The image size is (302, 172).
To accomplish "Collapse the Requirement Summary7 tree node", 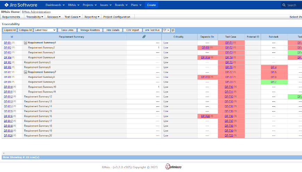I will pyautogui.click(x=25, y=72).
